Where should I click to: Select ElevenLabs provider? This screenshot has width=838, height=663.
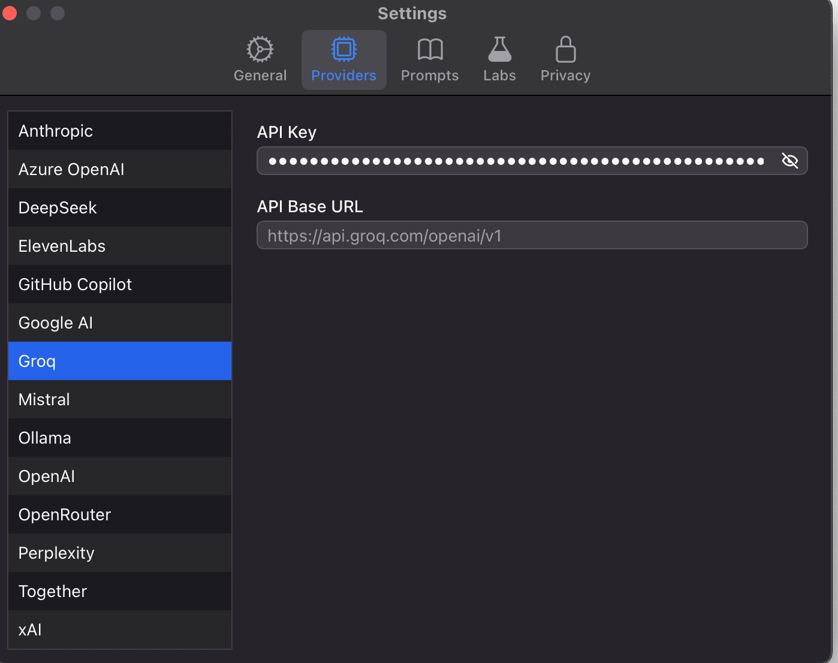(120, 246)
